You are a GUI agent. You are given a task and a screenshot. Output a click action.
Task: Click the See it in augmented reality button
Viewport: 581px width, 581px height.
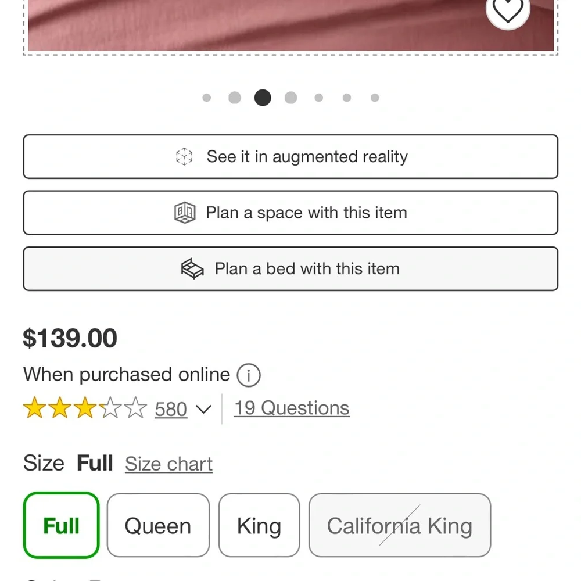click(290, 156)
